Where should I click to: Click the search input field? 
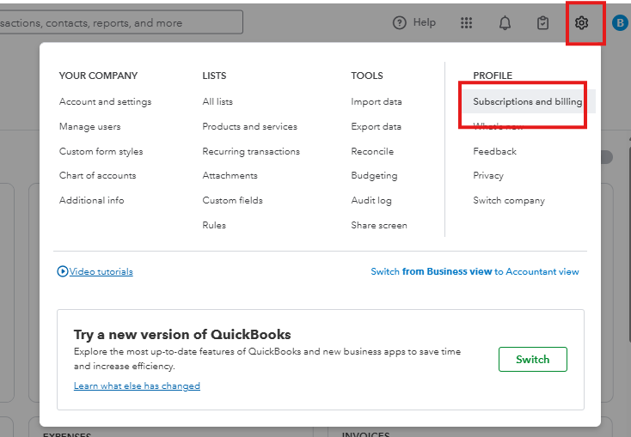pos(120,23)
